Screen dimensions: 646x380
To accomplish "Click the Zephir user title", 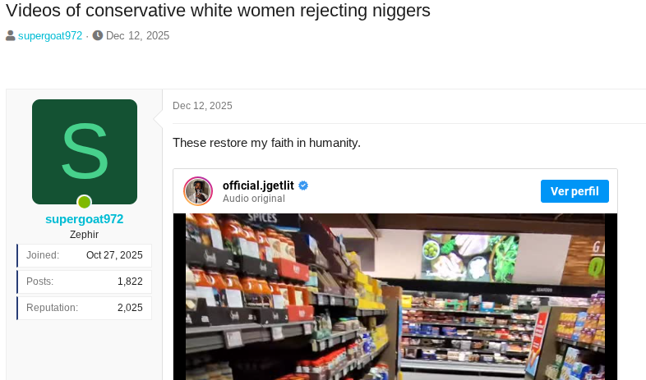I will click(84, 235).
